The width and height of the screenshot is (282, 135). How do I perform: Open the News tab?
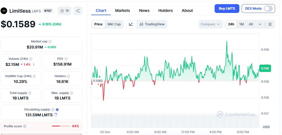click(x=144, y=10)
